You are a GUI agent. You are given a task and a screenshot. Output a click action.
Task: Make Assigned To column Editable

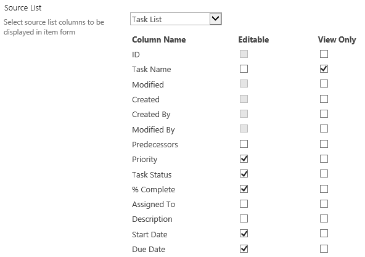[x=244, y=204]
